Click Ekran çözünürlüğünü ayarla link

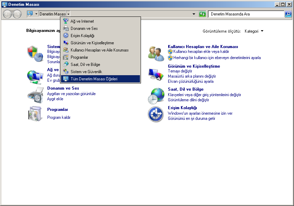point(191,81)
